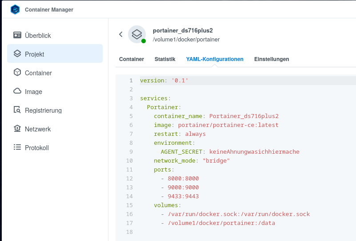Click the portainer/portainer-ce:latest image value
Image resolution: width=356 pixels, height=241 pixels.
click(228, 125)
